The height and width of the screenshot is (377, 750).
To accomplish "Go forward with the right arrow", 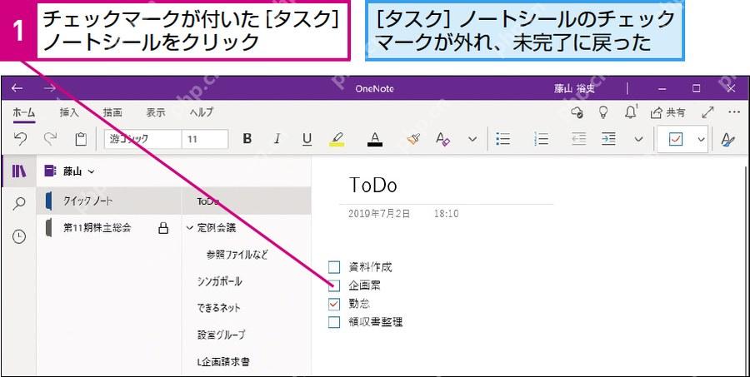I will tap(50, 88).
